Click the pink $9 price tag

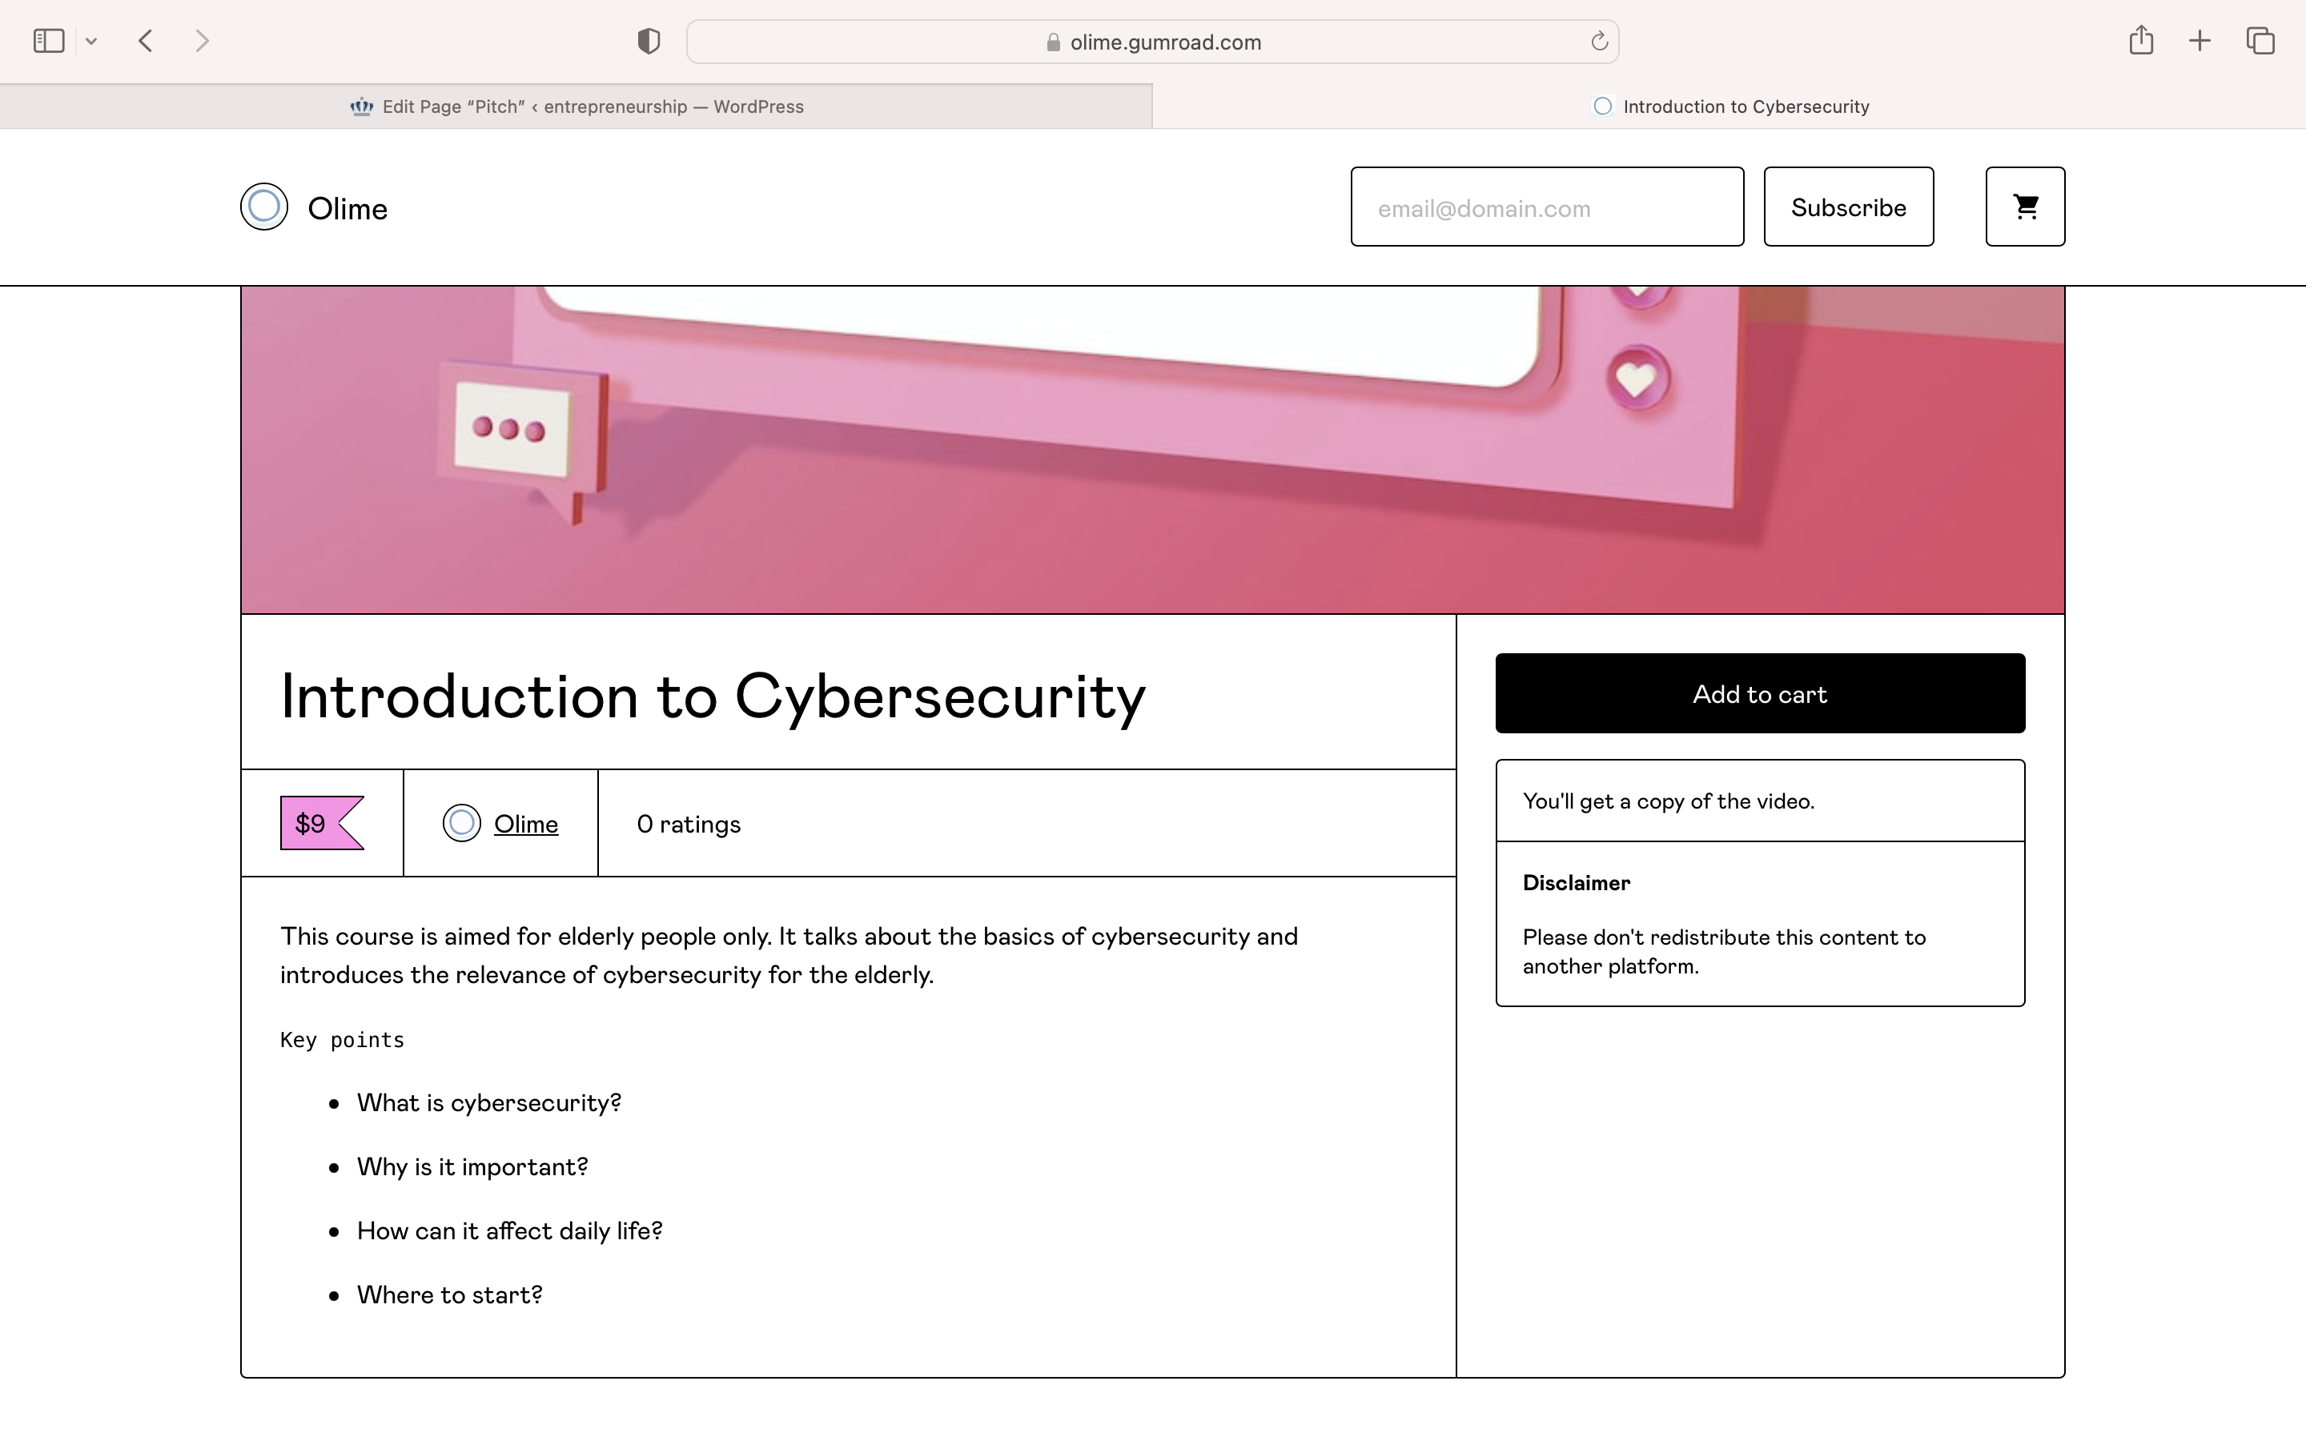tap(322, 822)
